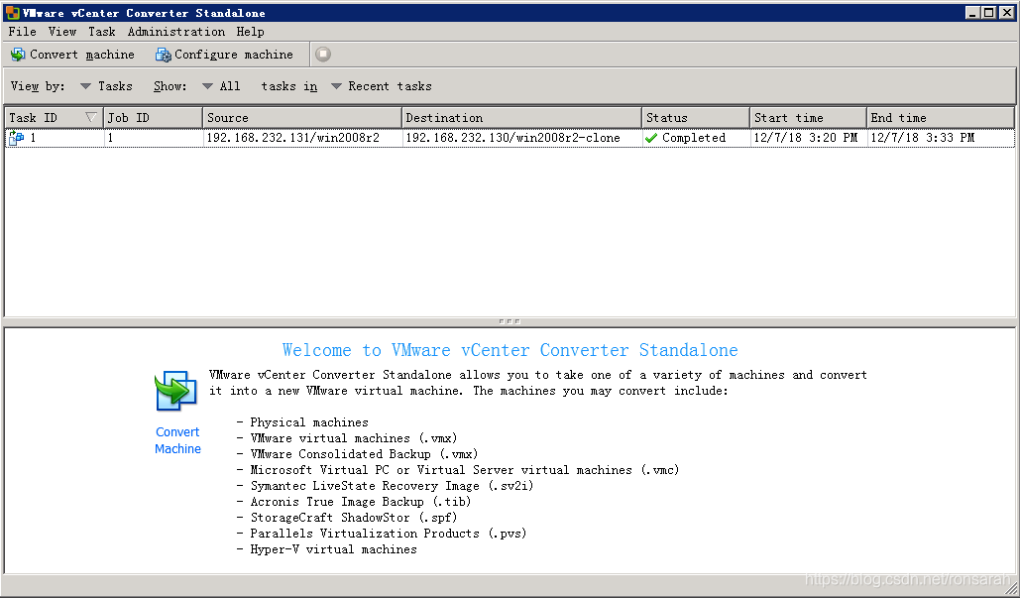Click start time 12/7/18 3:20 PM
The width and height of the screenshot is (1020, 598).
pos(805,138)
